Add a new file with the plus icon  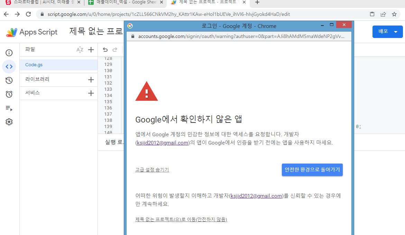tap(91, 50)
